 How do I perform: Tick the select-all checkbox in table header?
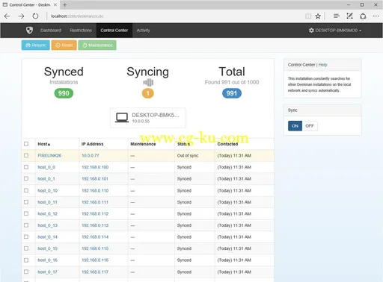[26, 144]
